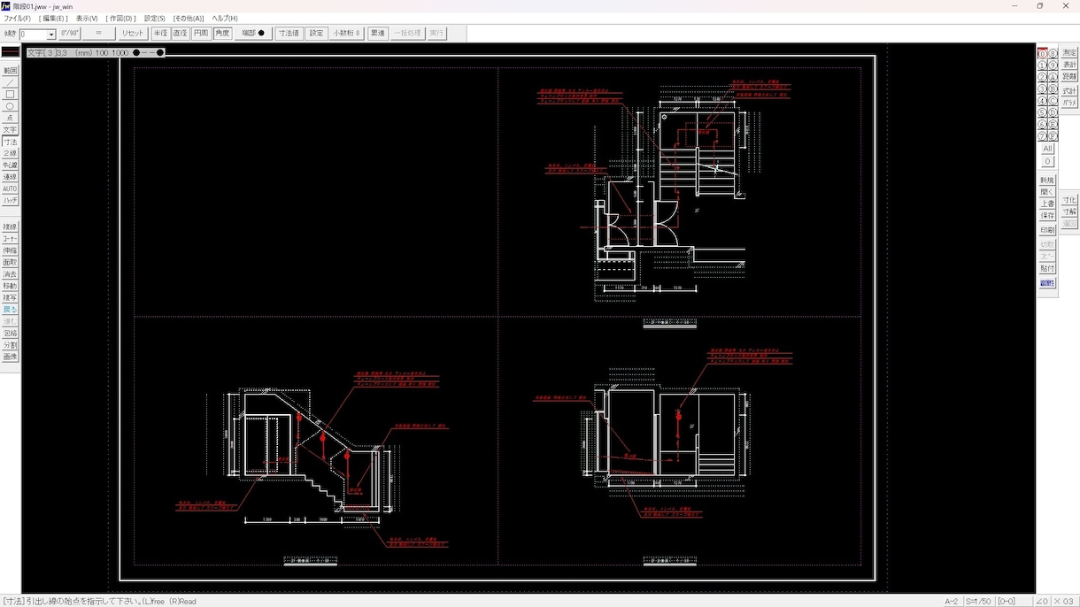Click the リセット reset button
1080x607 pixels.
(133, 33)
